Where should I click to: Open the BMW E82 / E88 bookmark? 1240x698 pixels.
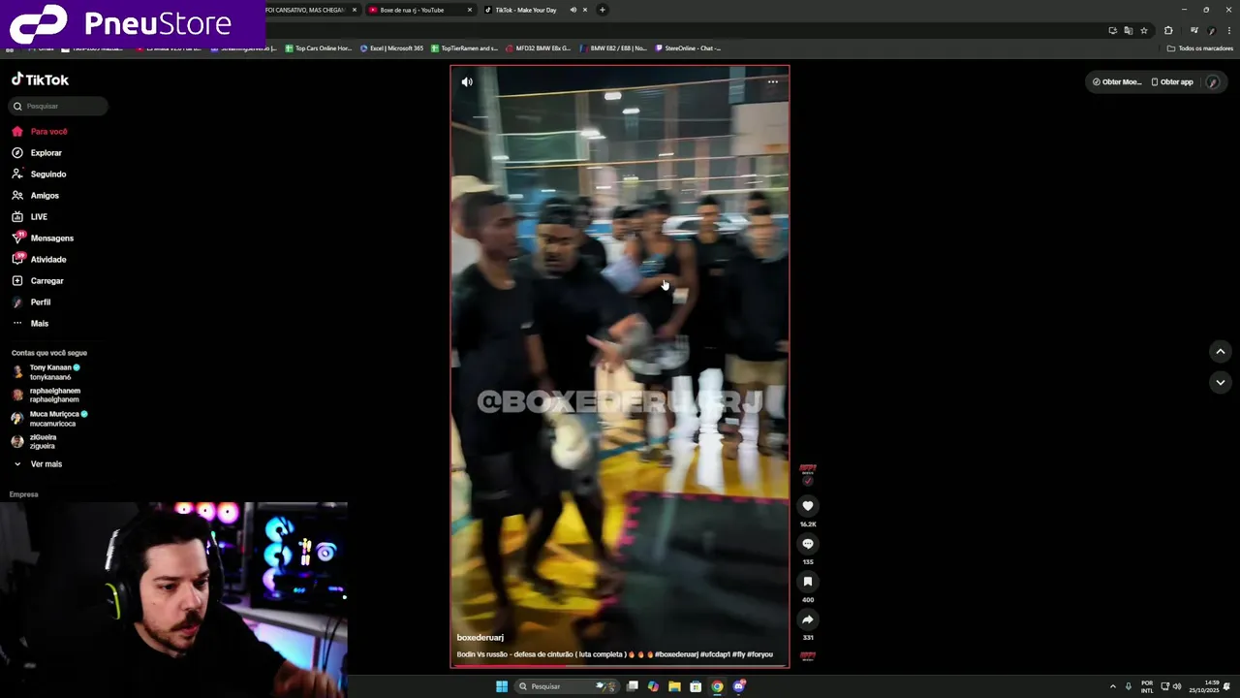coord(613,48)
